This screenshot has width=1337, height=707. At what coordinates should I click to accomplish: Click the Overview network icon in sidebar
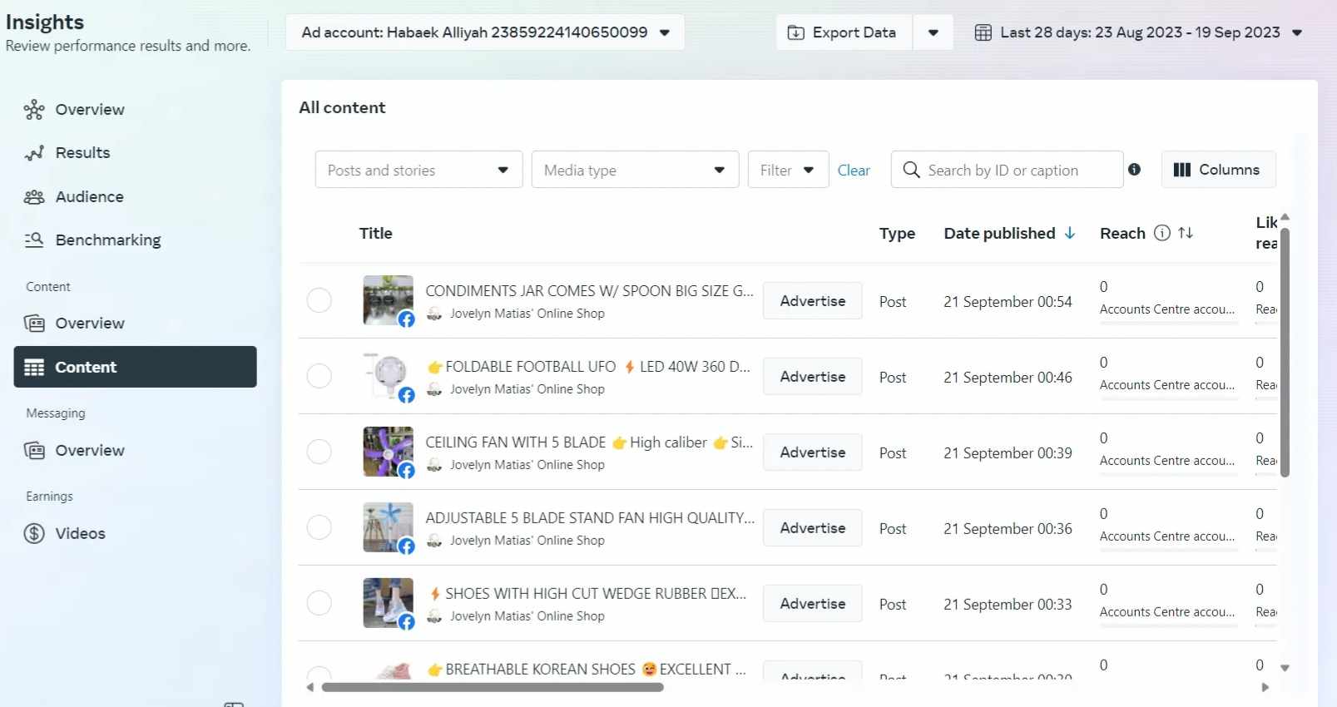34,110
